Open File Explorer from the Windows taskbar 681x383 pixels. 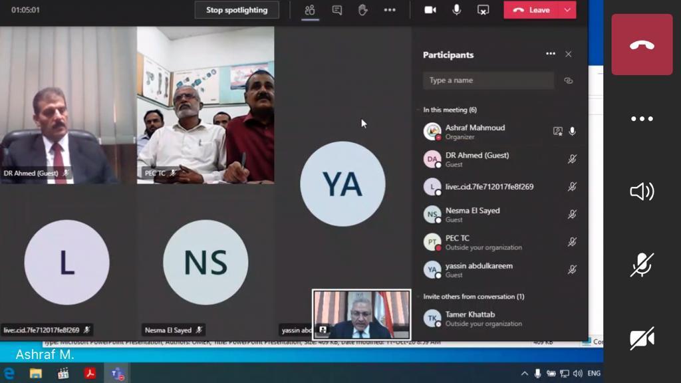click(36, 374)
